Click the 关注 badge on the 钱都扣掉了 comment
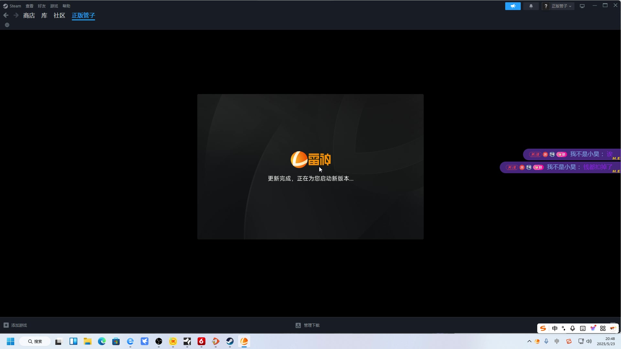 tap(512, 167)
